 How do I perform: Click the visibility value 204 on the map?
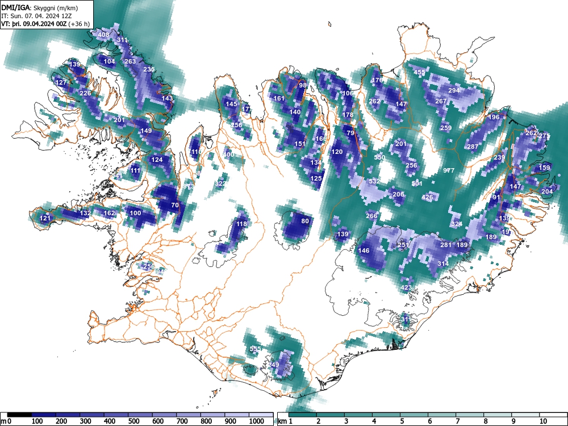[x=547, y=191]
